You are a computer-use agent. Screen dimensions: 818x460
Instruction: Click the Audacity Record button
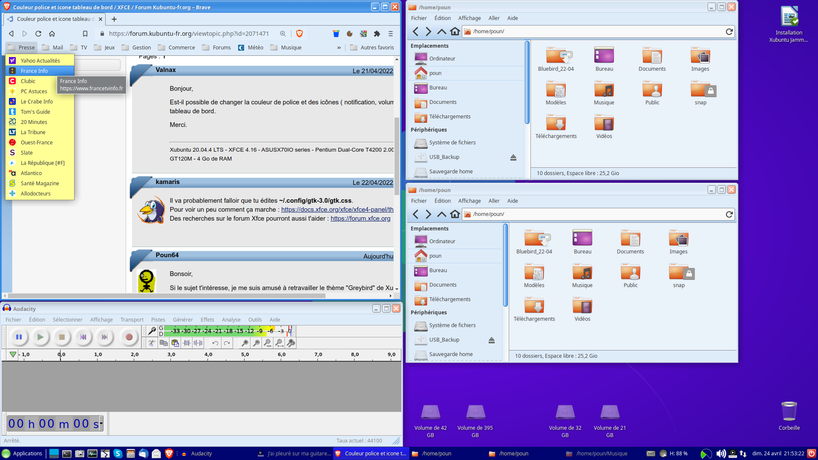129,337
